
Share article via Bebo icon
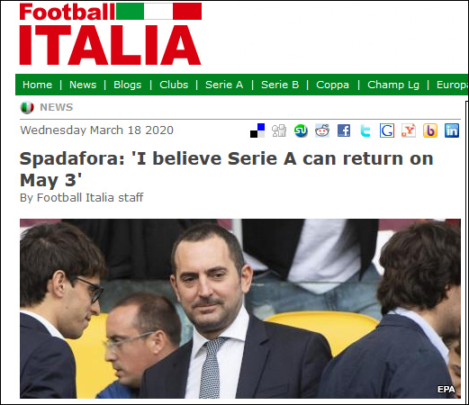[x=430, y=130]
